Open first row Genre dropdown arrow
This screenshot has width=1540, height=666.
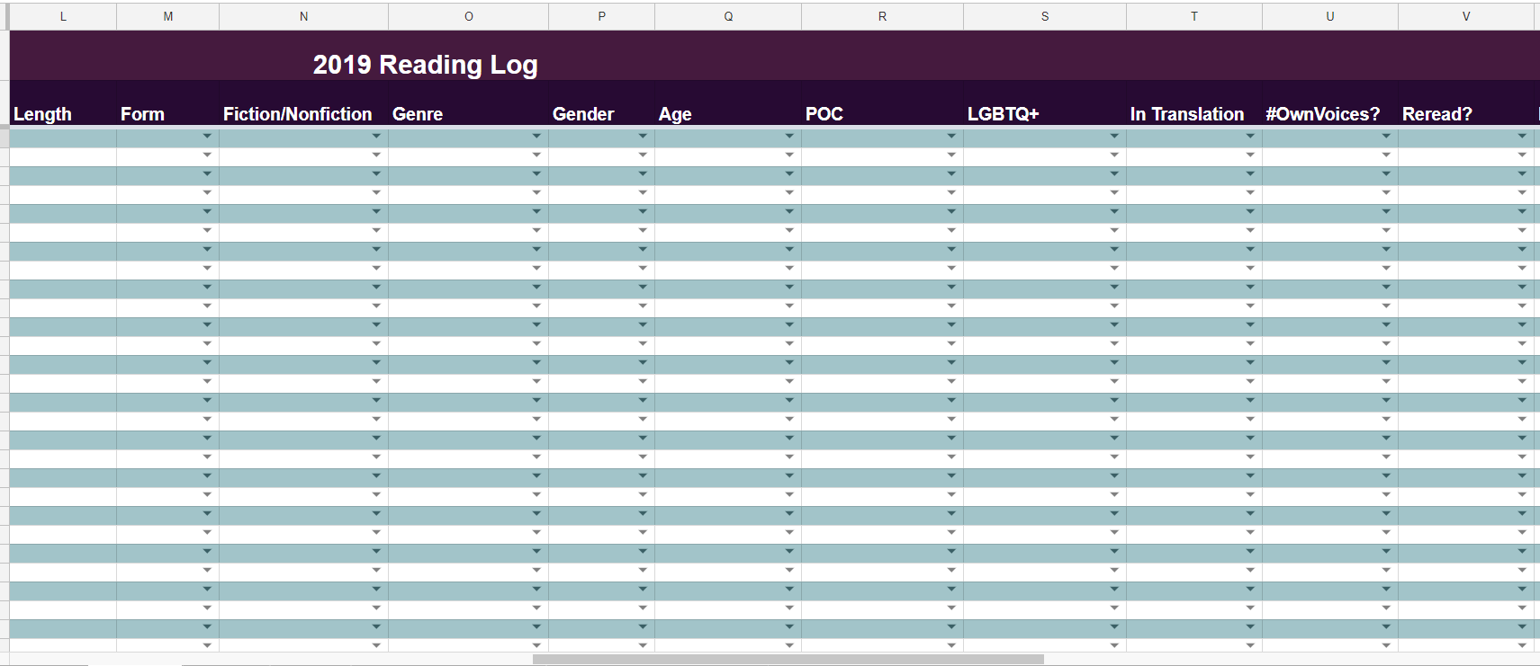tap(536, 137)
